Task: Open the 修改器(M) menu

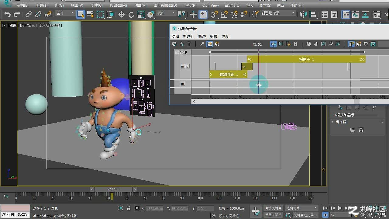Action: click(x=119, y=5)
